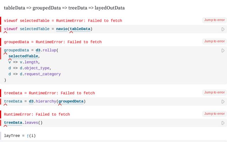
Task: Click left margin of groupedData error output
Action: (1, 42)
